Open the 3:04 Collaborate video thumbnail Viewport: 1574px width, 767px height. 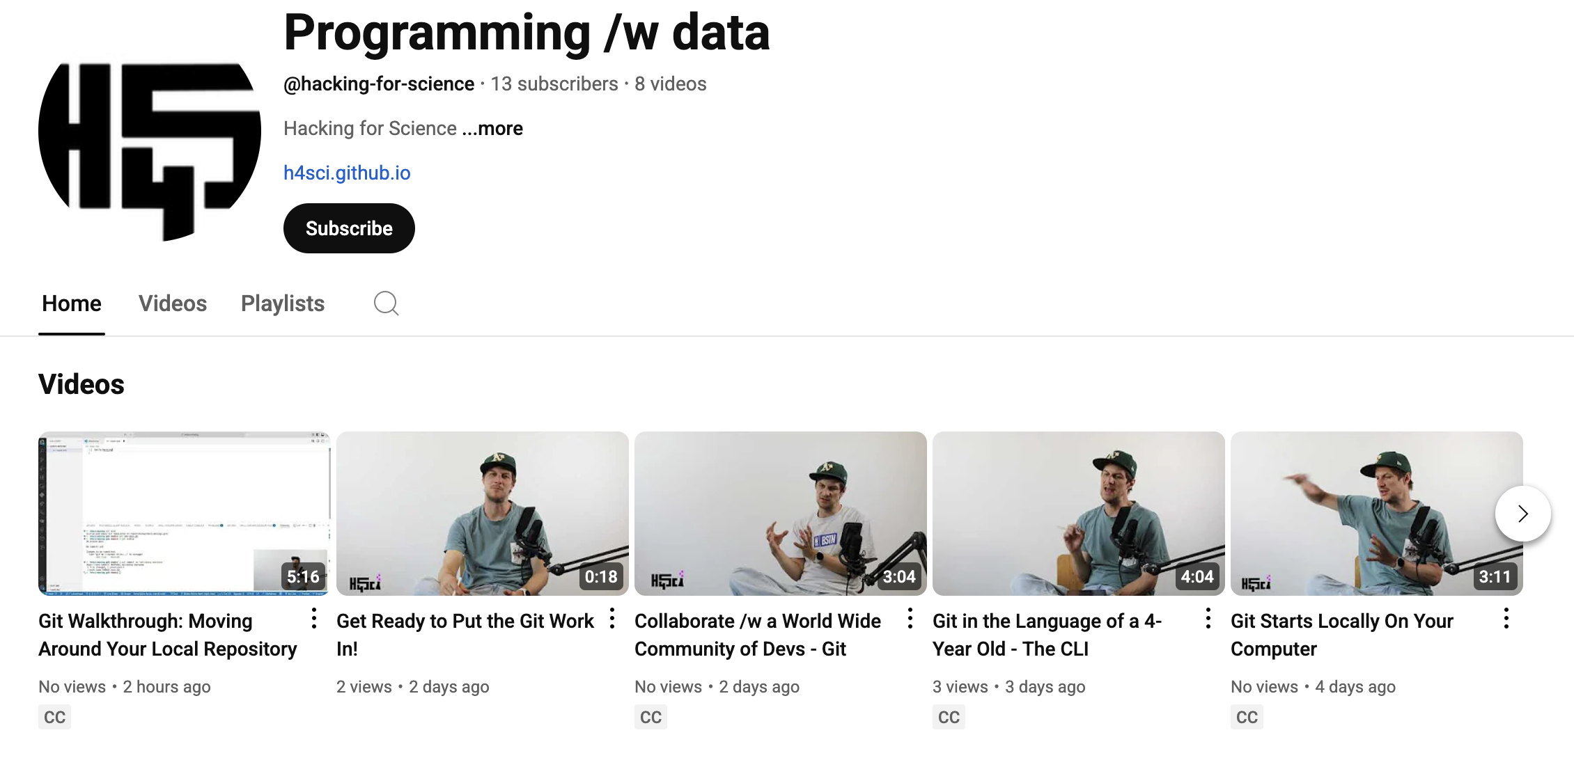pyautogui.click(x=780, y=514)
